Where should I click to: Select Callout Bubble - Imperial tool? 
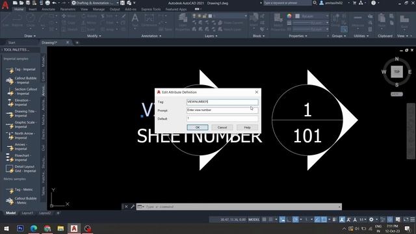[x=21, y=81]
